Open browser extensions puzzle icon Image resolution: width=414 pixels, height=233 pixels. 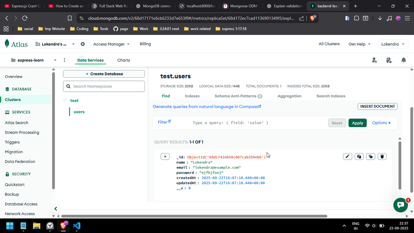click(356, 18)
